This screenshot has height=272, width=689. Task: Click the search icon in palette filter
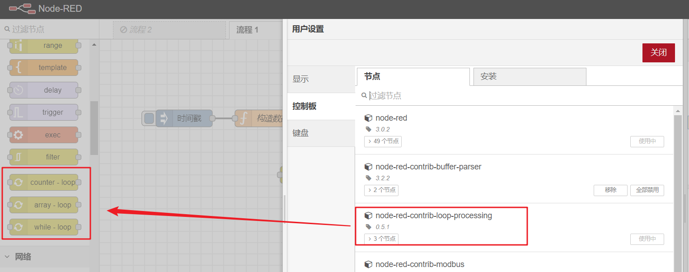(x=7, y=29)
